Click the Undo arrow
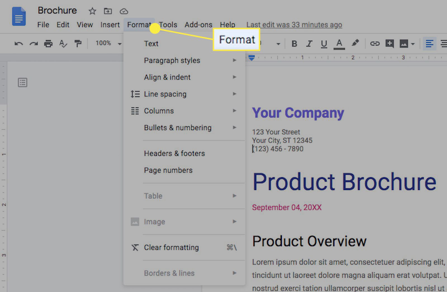 (x=19, y=44)
